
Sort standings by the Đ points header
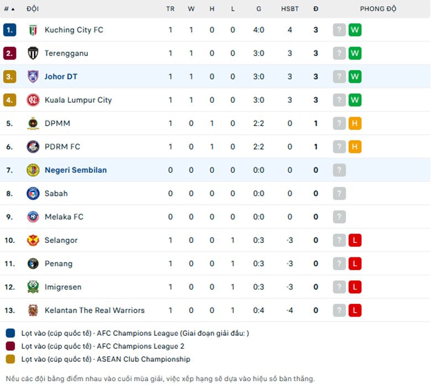316,9
